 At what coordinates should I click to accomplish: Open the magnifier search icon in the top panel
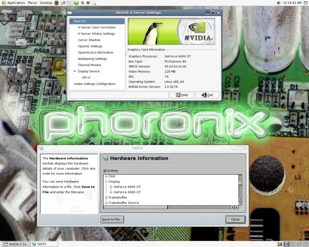[94, 3]
